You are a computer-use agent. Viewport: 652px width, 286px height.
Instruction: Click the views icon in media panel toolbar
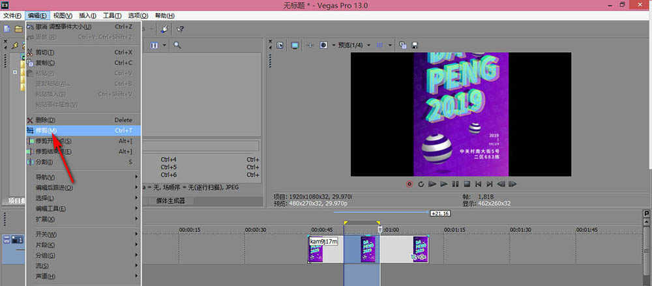pyautogui.click(x=155, y=45)
